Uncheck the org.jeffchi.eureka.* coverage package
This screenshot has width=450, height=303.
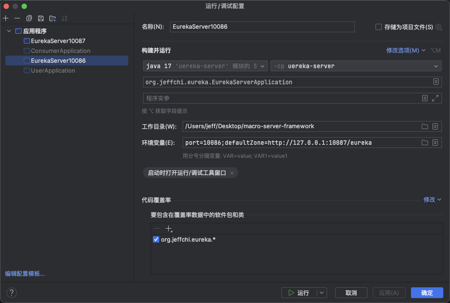[156, 240]
